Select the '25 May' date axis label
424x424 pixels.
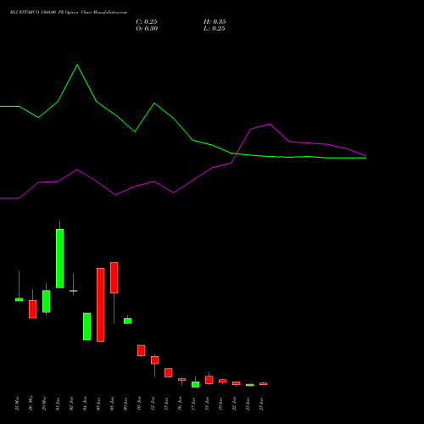pyautogui.click(x=18, y=403)
